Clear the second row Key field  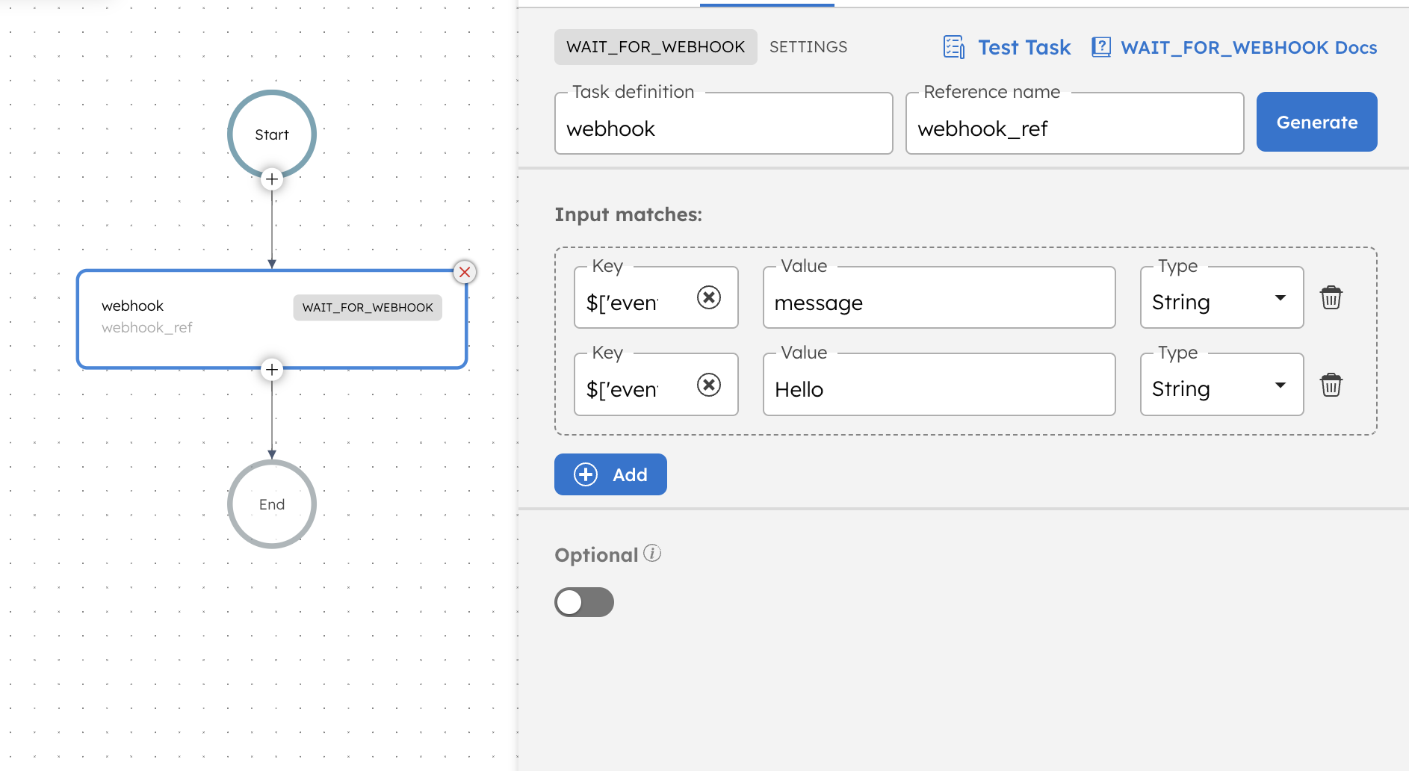pos(709,385)
